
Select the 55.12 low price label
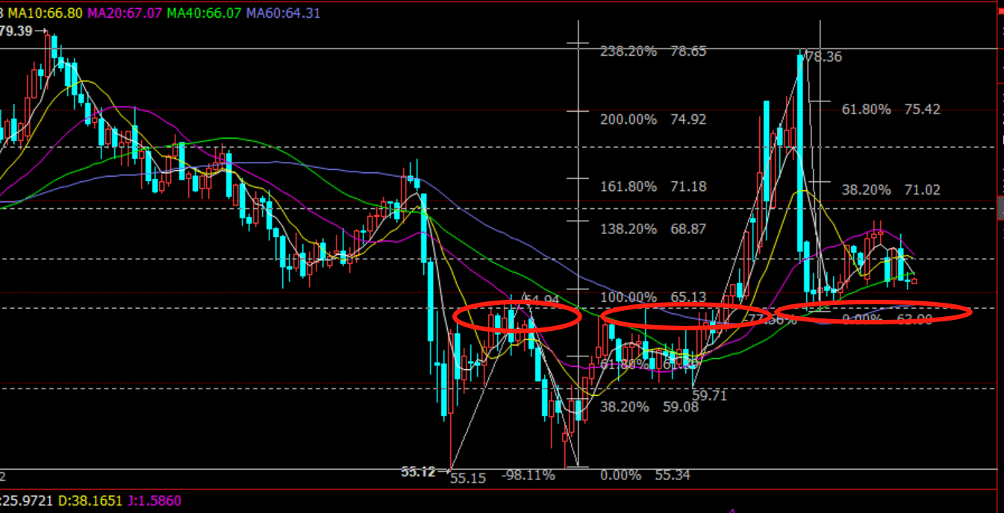click(419, 471)
